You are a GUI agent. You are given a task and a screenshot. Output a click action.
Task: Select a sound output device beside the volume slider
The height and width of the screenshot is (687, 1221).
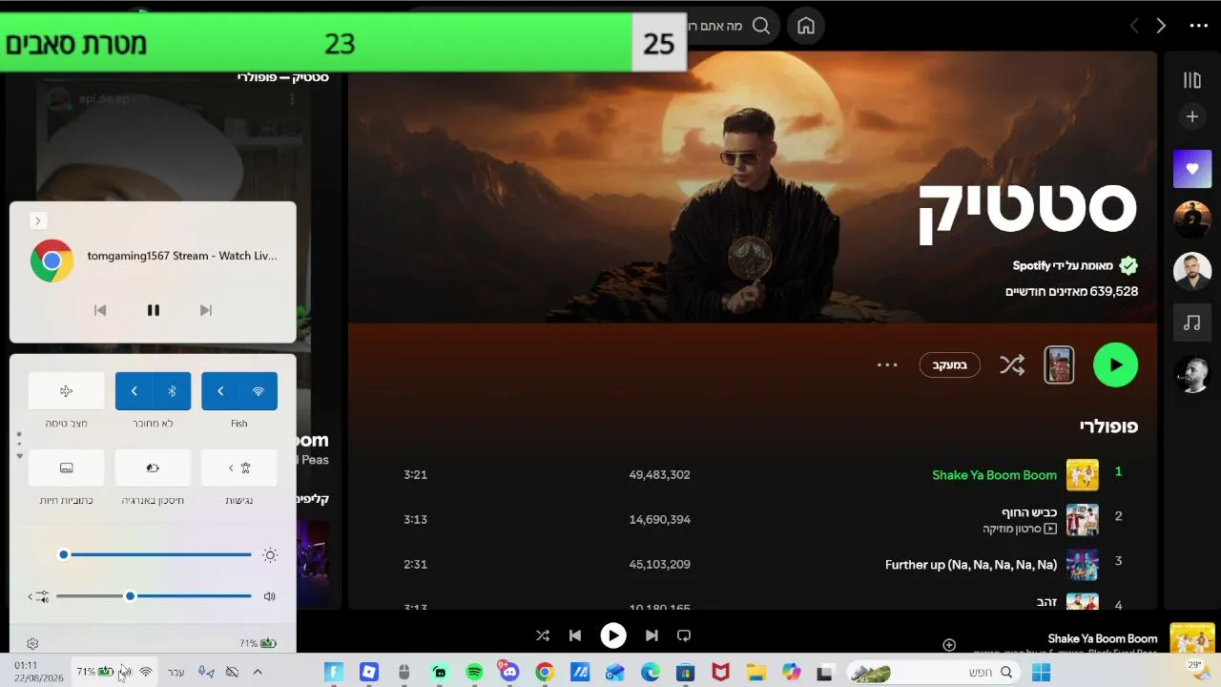[36, 596]
